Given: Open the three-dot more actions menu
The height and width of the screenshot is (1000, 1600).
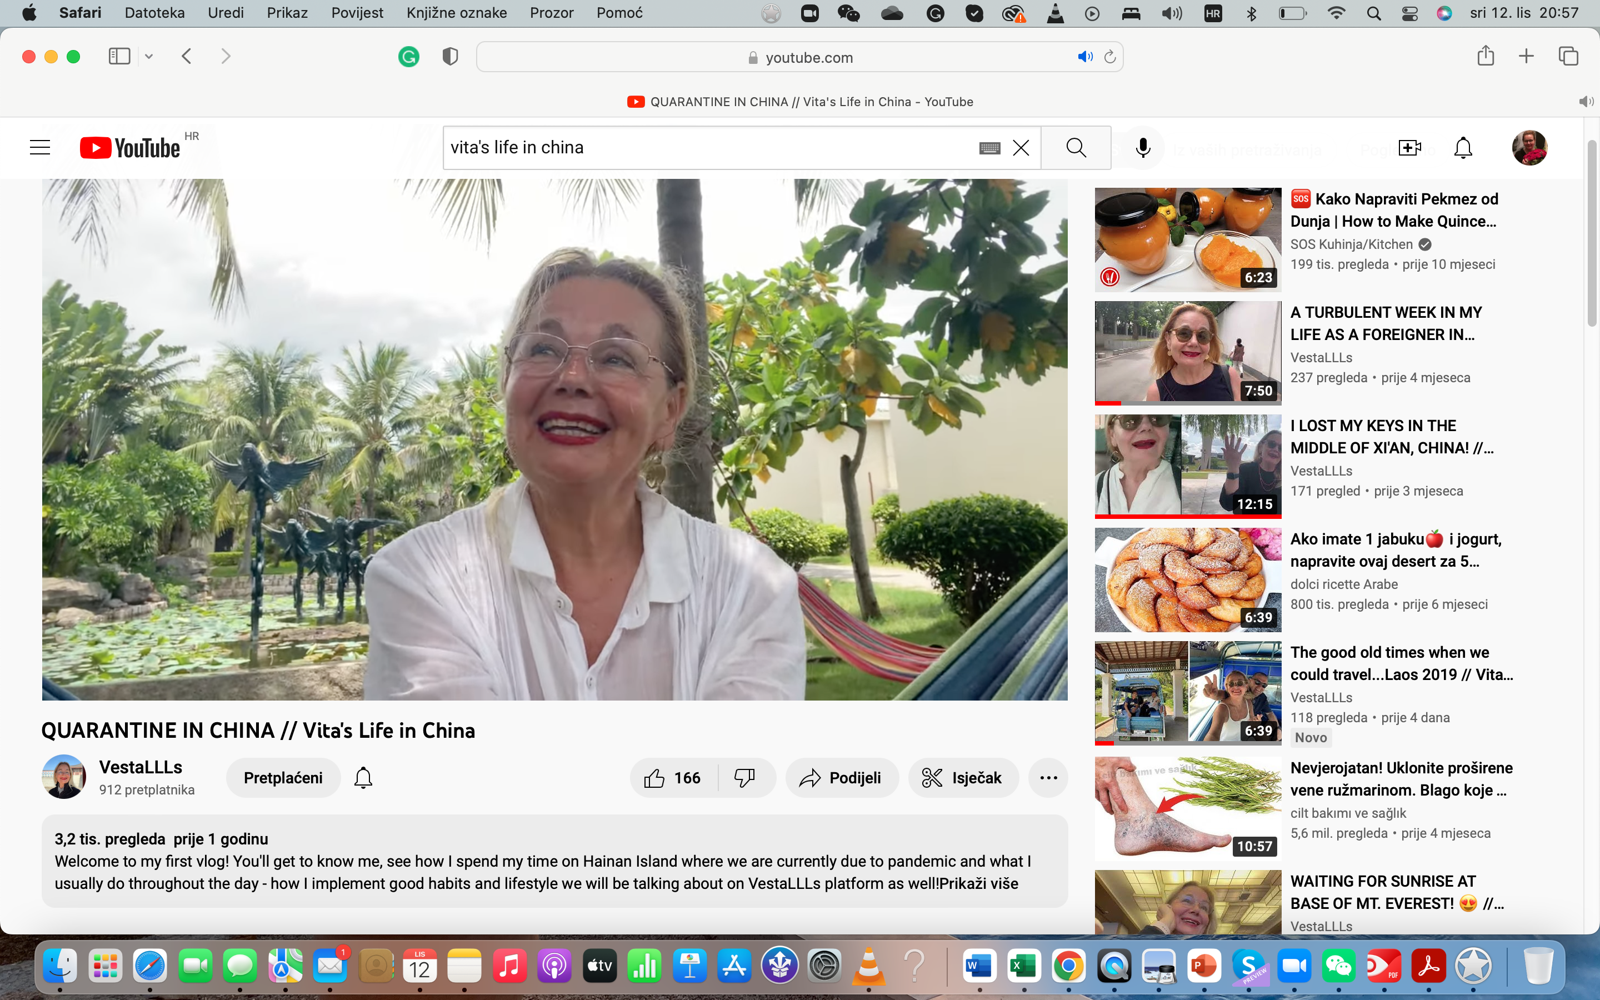Looking at the screenshot, I should point(1048,778).
